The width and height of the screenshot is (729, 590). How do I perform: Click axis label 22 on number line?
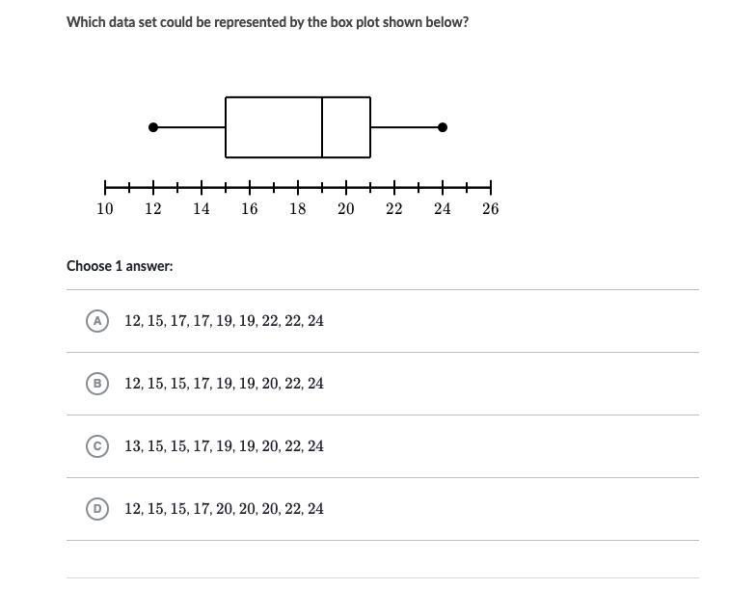(393, 208)
